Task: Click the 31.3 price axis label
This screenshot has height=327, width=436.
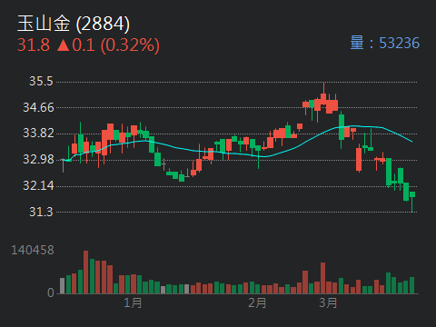Action: [x=41, y=212]
